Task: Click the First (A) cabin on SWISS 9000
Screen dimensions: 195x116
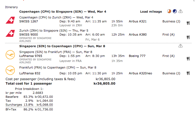Action: click(169, 35)
